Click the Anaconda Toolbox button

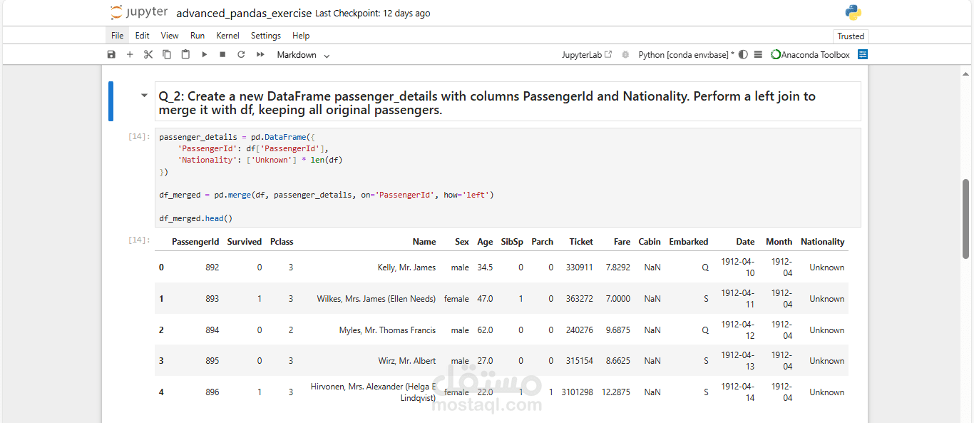[x=810, y=55]
